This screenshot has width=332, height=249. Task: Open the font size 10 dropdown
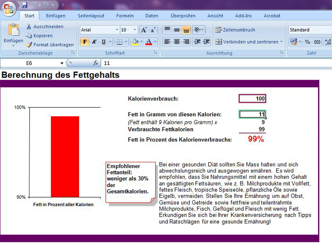(x=134, y=30)
